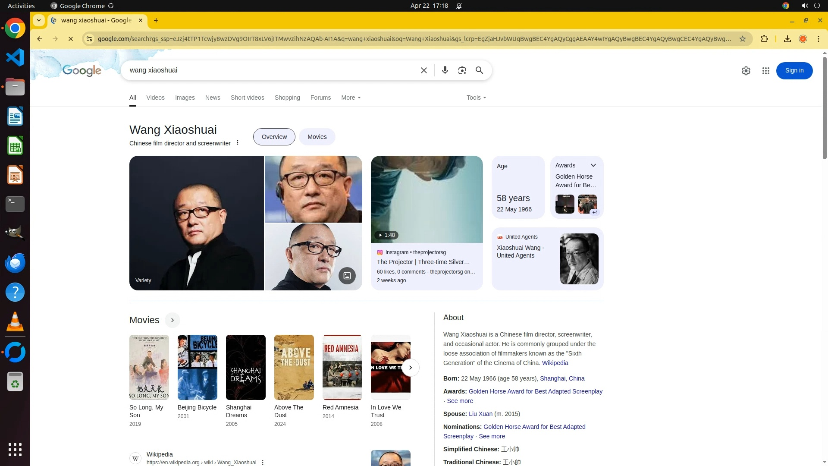The width and height of the screenshot is (828, 466).
Task: Open Chrome extensions puzzle icon
Action: [764, 39]
